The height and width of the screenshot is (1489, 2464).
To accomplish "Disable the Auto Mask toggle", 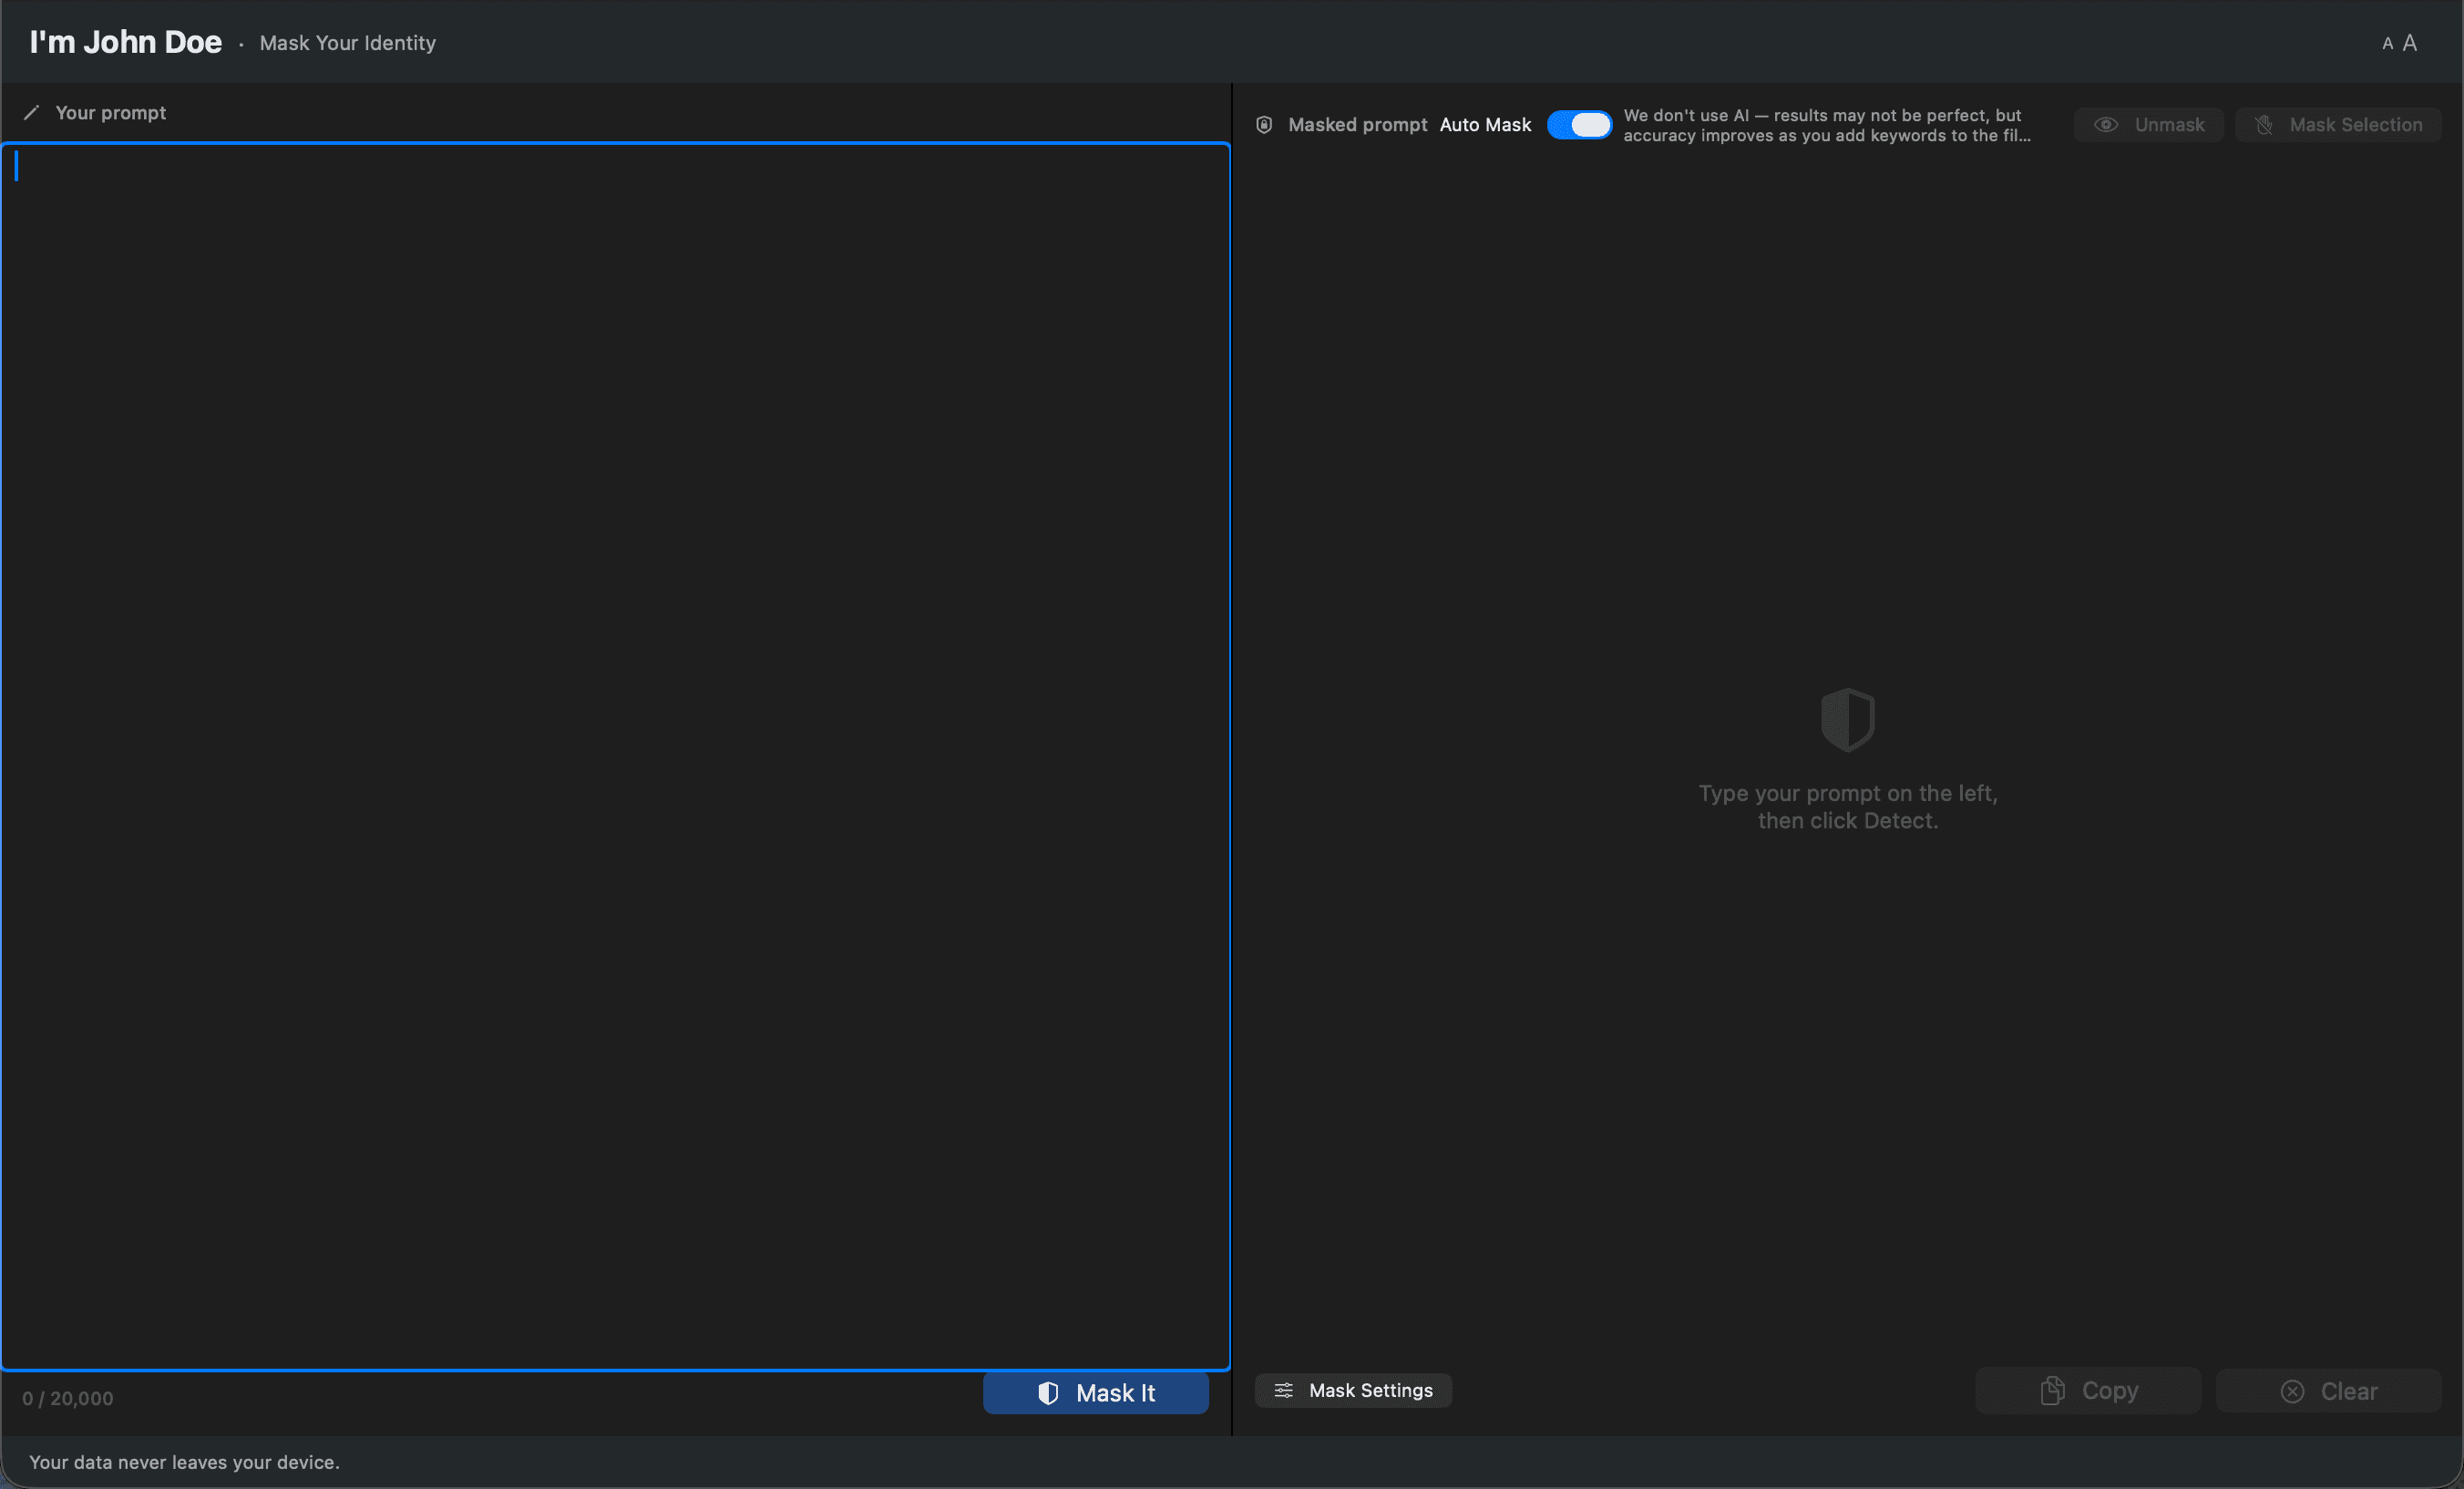I will (x=1580, y=124).
